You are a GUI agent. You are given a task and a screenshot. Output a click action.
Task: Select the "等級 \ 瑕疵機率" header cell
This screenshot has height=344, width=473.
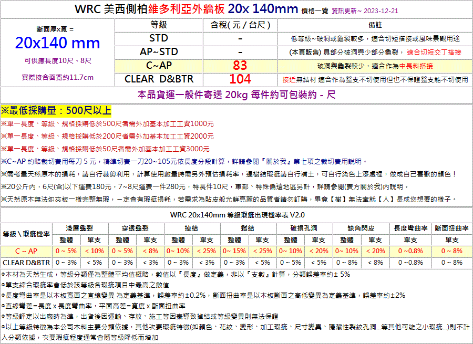click(x=26, y=234)
